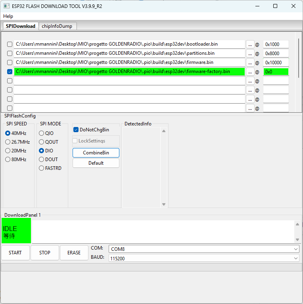Click the Default button
This screenshot has height=304, width=303.
coord(96,163)
